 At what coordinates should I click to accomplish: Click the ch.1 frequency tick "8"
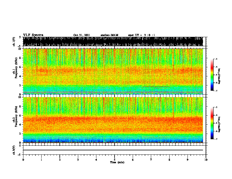[20, 58]
